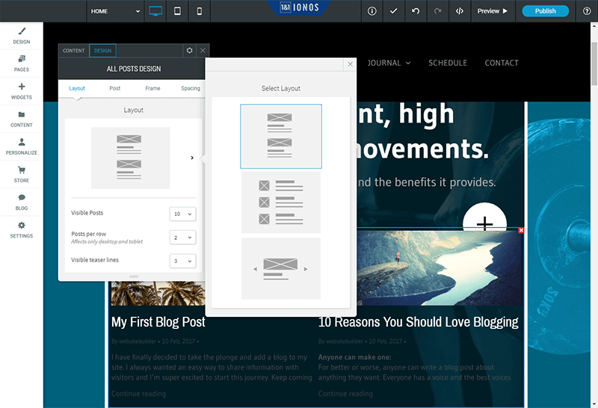Select the Frame tab
Image resolution: width=598 pixels, height=408 pixels.
pyautogui.click(x=152, y=88)
